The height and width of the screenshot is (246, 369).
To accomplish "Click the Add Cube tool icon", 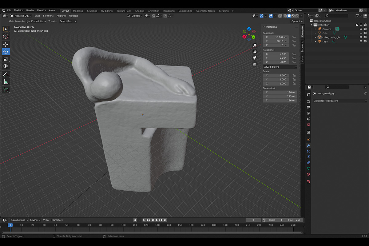I will 6,90.
